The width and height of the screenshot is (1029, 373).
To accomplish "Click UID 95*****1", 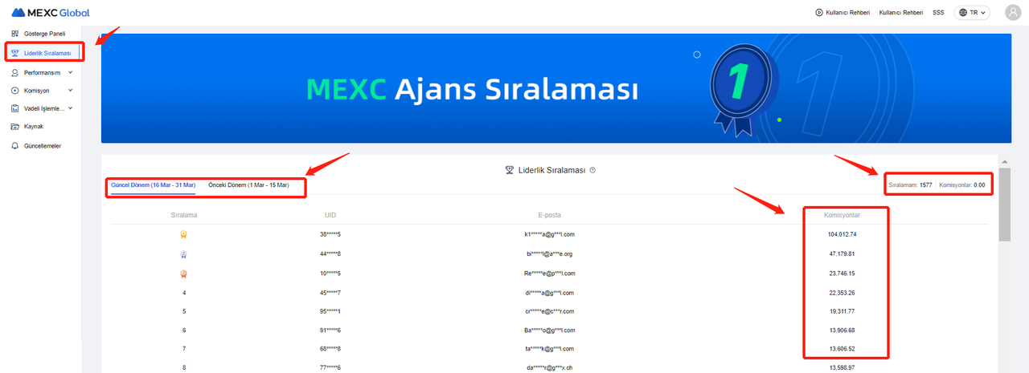I will click(330, 311).
